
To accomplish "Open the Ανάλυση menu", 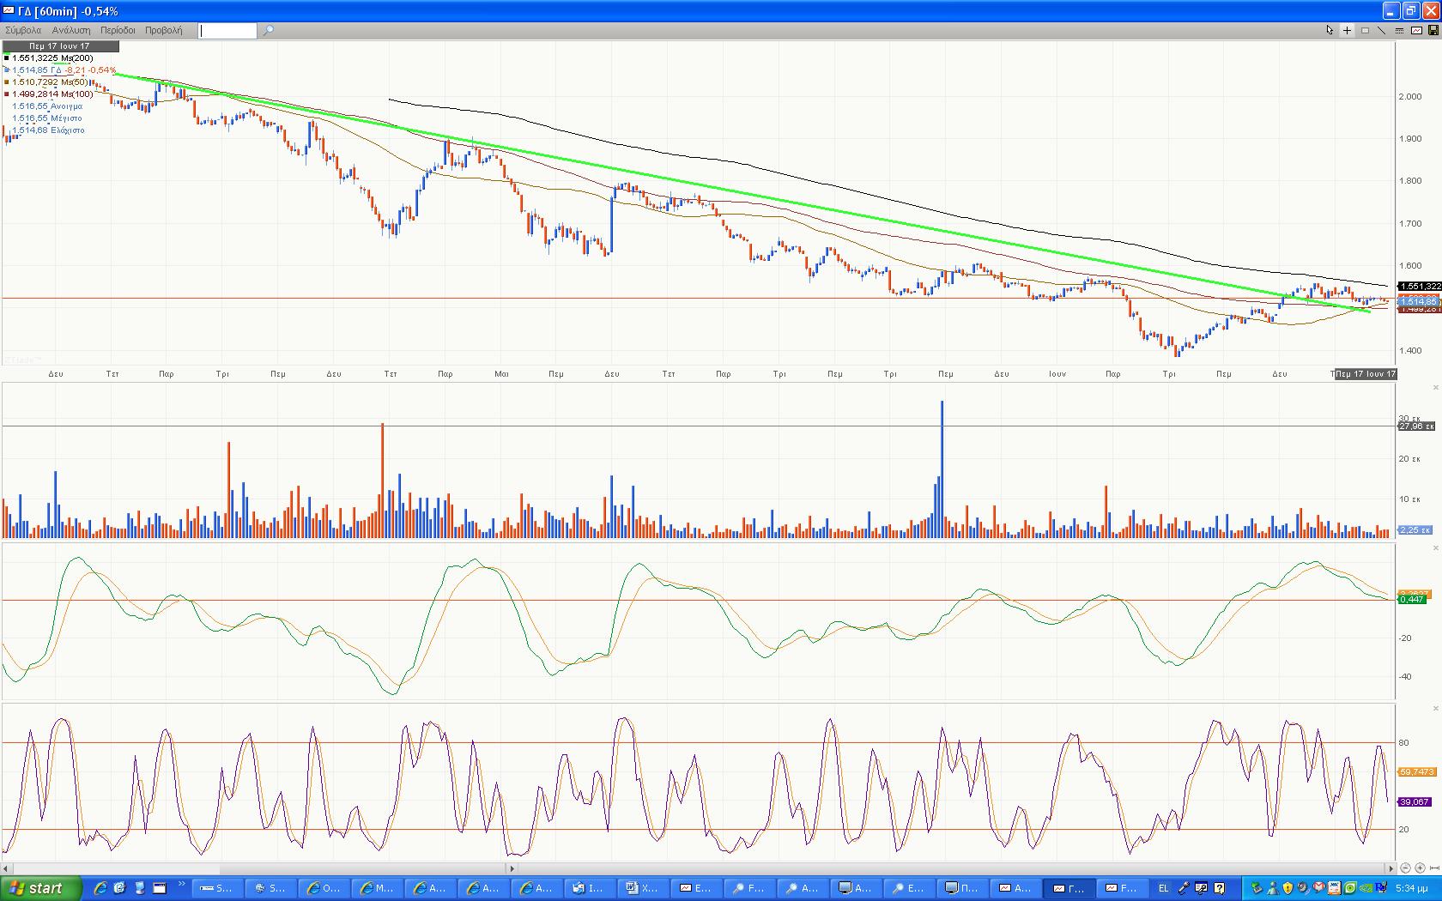I will (x=71, y=30).
